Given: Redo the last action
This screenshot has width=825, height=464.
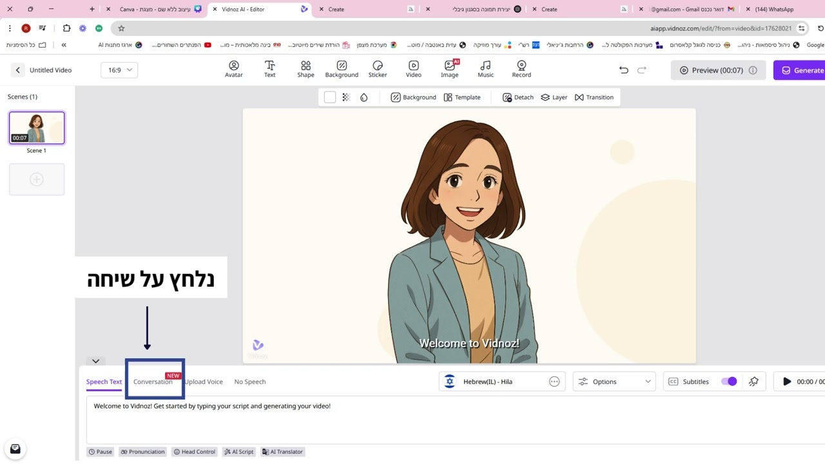Looking at the screenshot, I should point(642,70).
